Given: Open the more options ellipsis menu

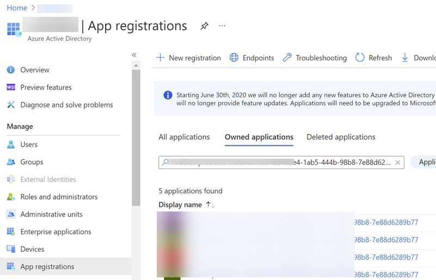Looking at the screenshot, I should (x=222, y=26).
